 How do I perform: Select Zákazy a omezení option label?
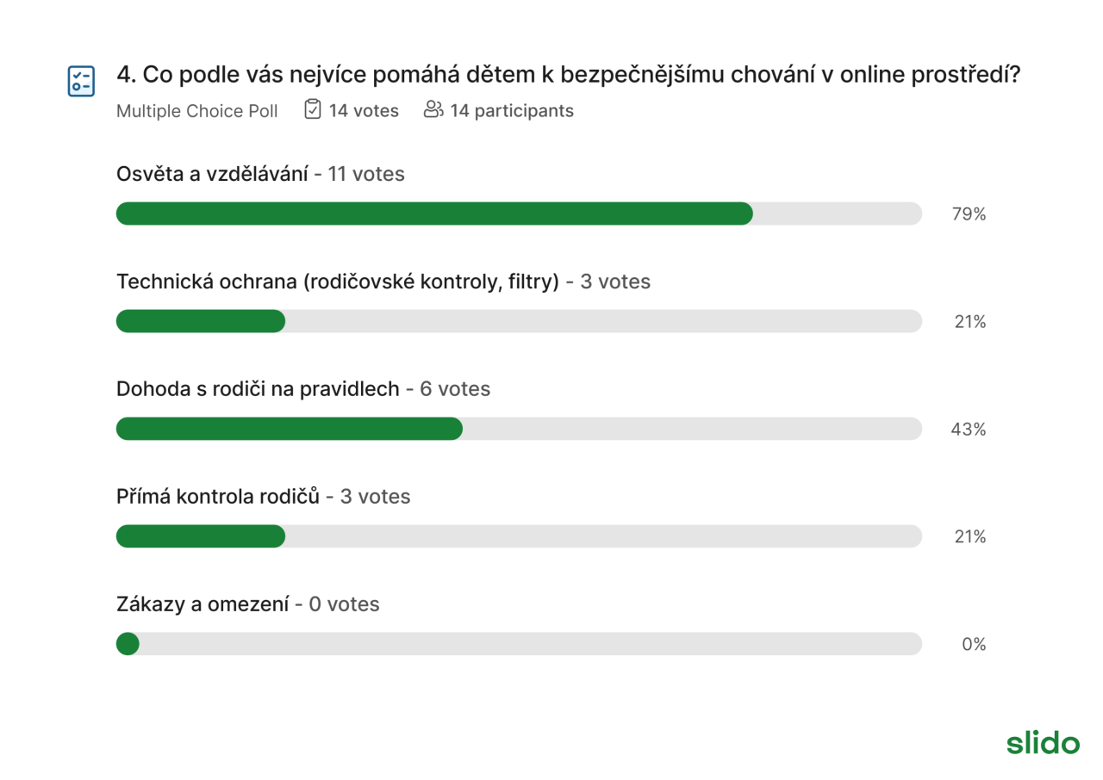pos(203,604)
